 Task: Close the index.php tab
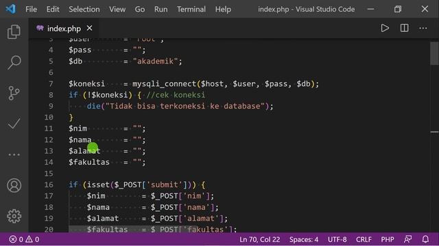coord(89,28)
